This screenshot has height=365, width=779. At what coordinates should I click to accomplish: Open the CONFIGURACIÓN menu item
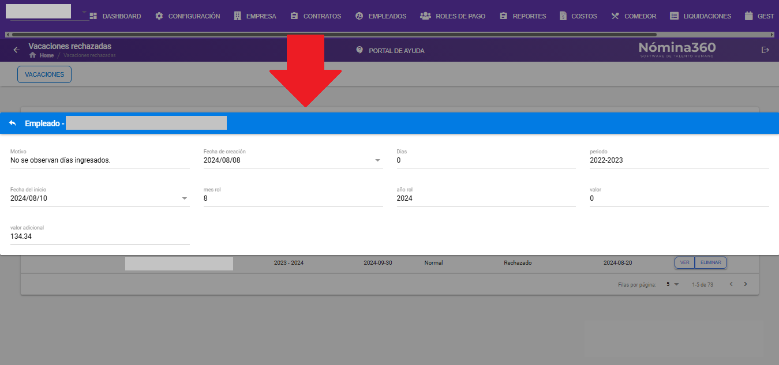(188, 16)
